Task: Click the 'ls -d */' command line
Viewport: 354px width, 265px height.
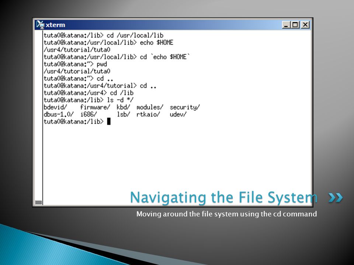Action: click(88, 100)
